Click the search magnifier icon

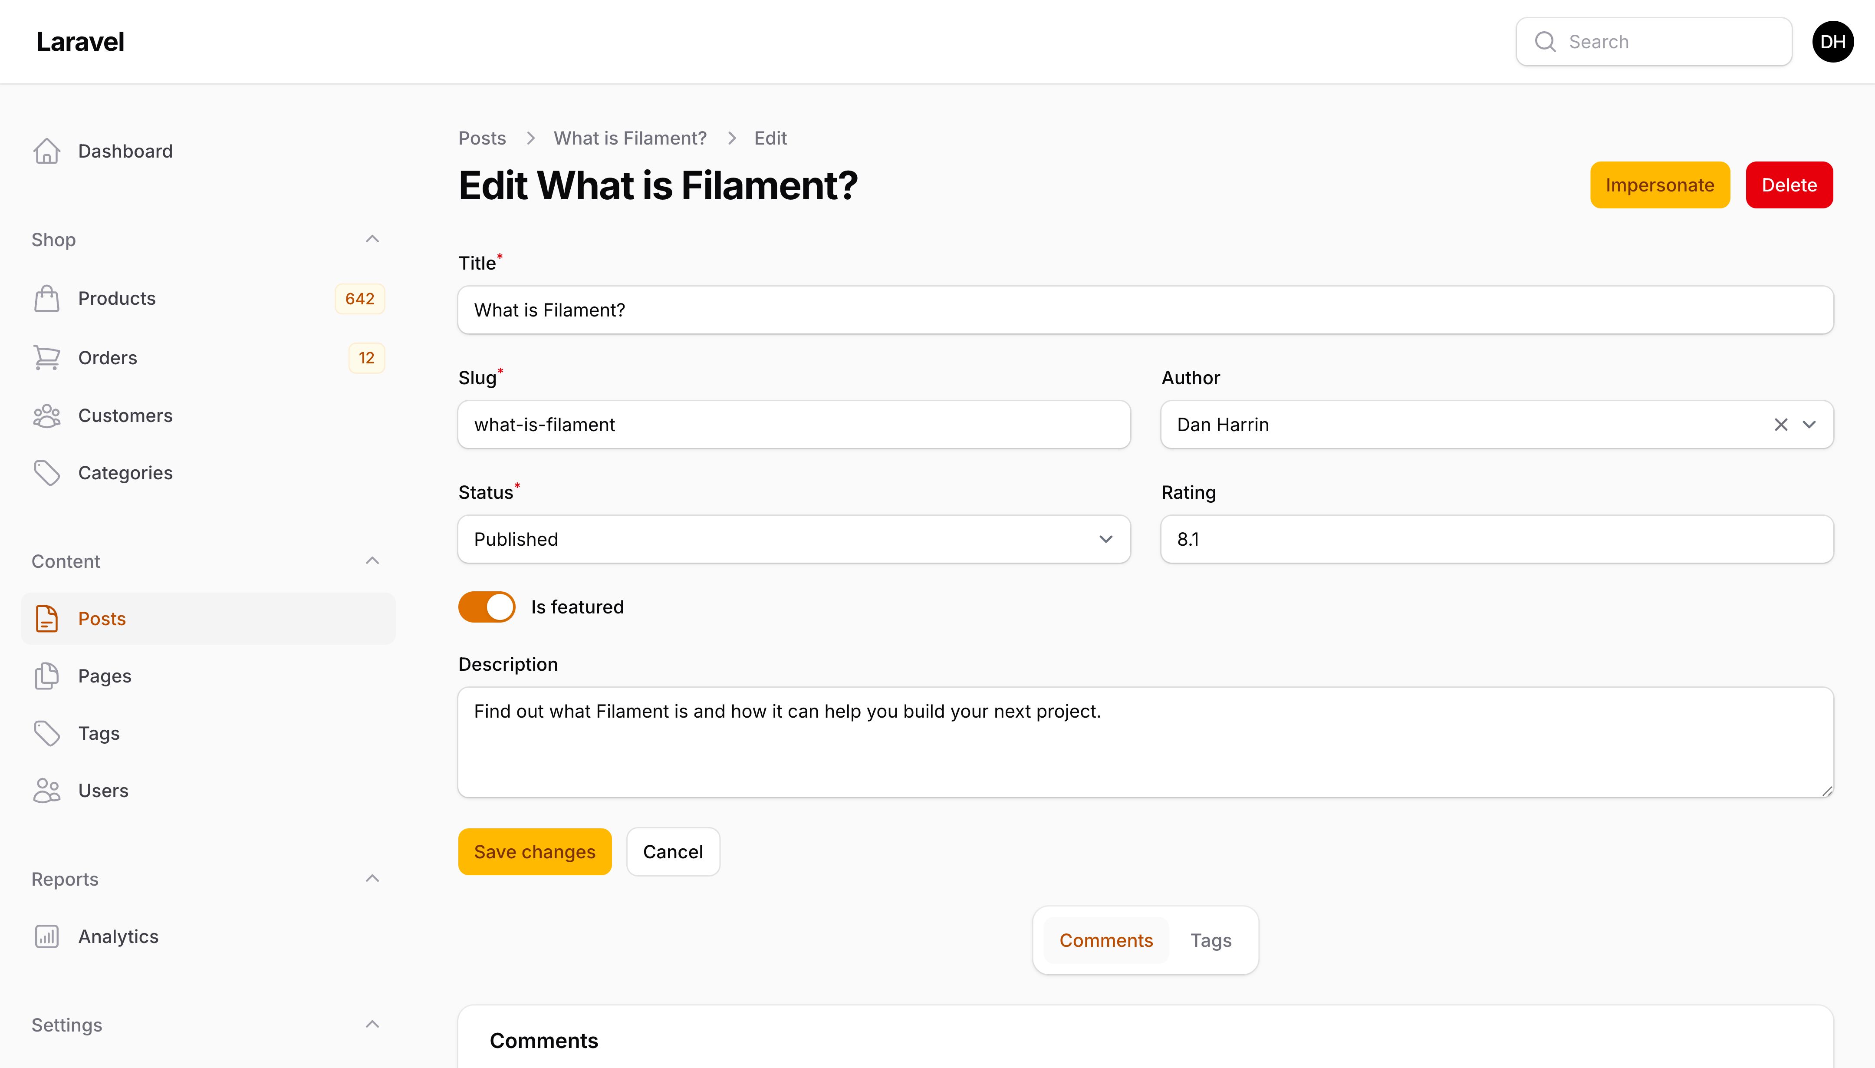point(1545,42)
